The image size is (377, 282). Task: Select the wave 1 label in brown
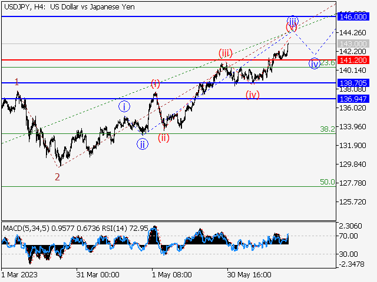click(x=16, y=82)
